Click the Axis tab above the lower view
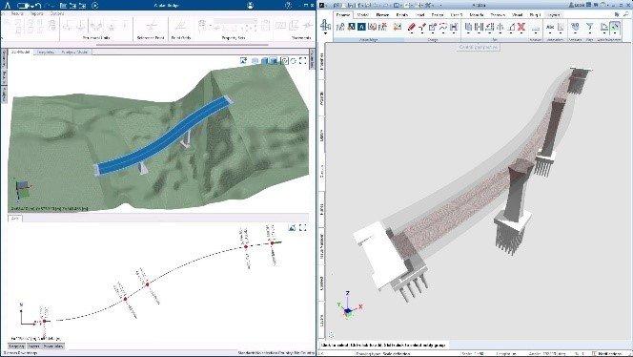The width and height of the screenshot is (633, 357). click(15, 218)
